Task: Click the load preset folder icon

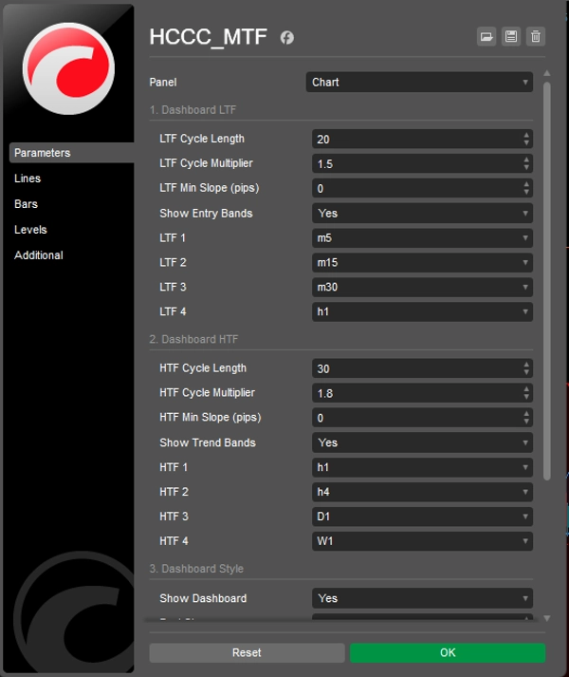Action: coord(486,37)
